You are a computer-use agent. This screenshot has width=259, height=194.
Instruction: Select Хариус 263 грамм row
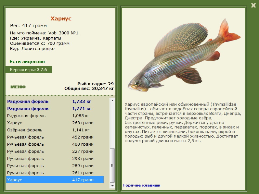(55, 123)
